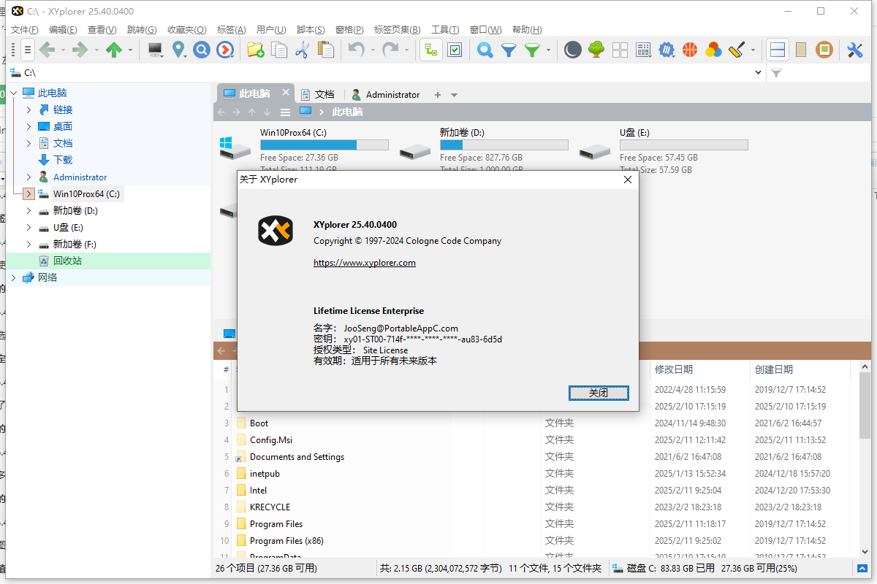
Task: Open the dropdown arrow beside the Up button
Action: (131, 50)
